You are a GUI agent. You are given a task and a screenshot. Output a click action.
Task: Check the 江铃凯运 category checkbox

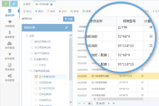37,82
